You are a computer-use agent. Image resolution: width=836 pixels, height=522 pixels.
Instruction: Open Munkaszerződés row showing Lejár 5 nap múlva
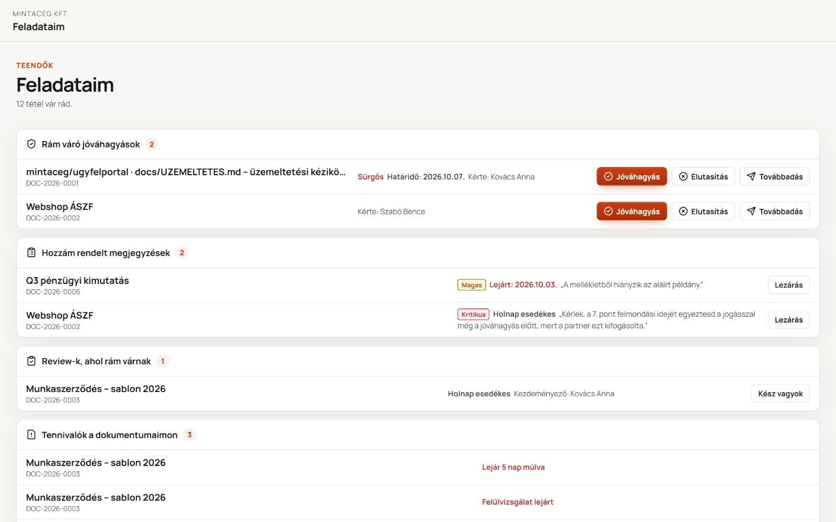click(x=96, y=462)
